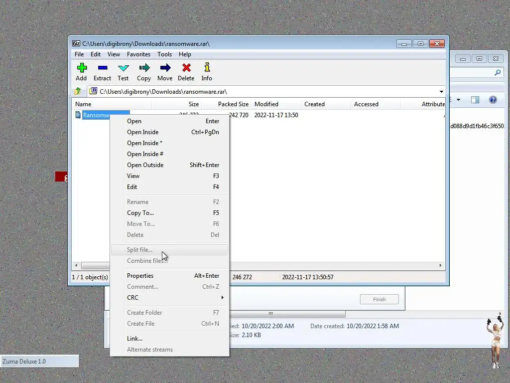Click the 7z icon in the title bar
This screenshot has height=383, width=510.
tap(76, 44)
